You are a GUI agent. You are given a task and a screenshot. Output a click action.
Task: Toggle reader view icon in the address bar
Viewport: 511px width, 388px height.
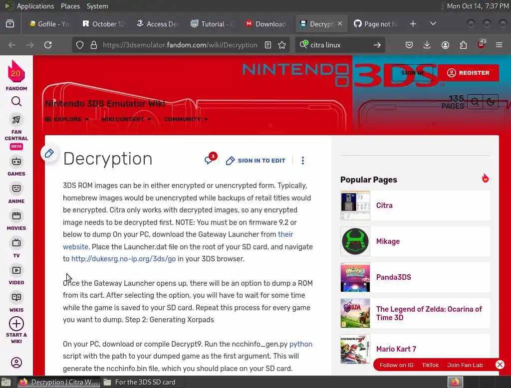(x=268, y=45)
